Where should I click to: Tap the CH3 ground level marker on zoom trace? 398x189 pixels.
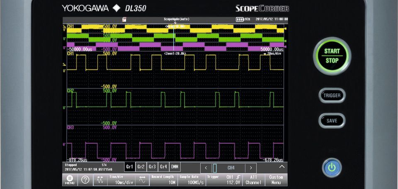(x=64, y=144)
